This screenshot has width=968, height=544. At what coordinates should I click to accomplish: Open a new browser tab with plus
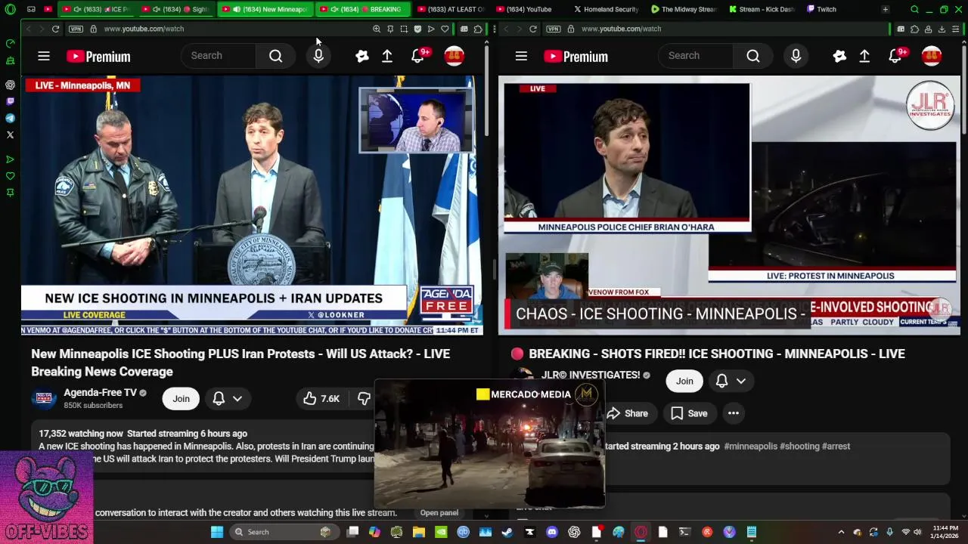click(x=885, y=9)
